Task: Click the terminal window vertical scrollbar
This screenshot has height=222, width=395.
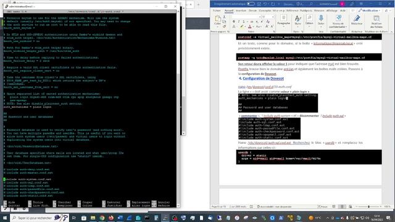Action: (x=178, y=109)
